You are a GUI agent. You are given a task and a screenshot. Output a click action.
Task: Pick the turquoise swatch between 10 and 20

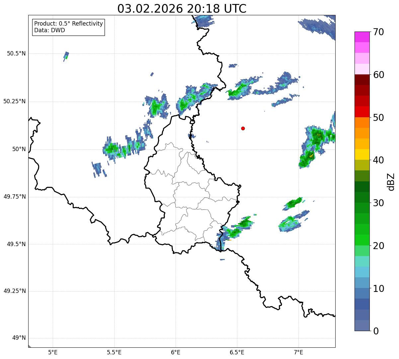click(x=362, y=261)
